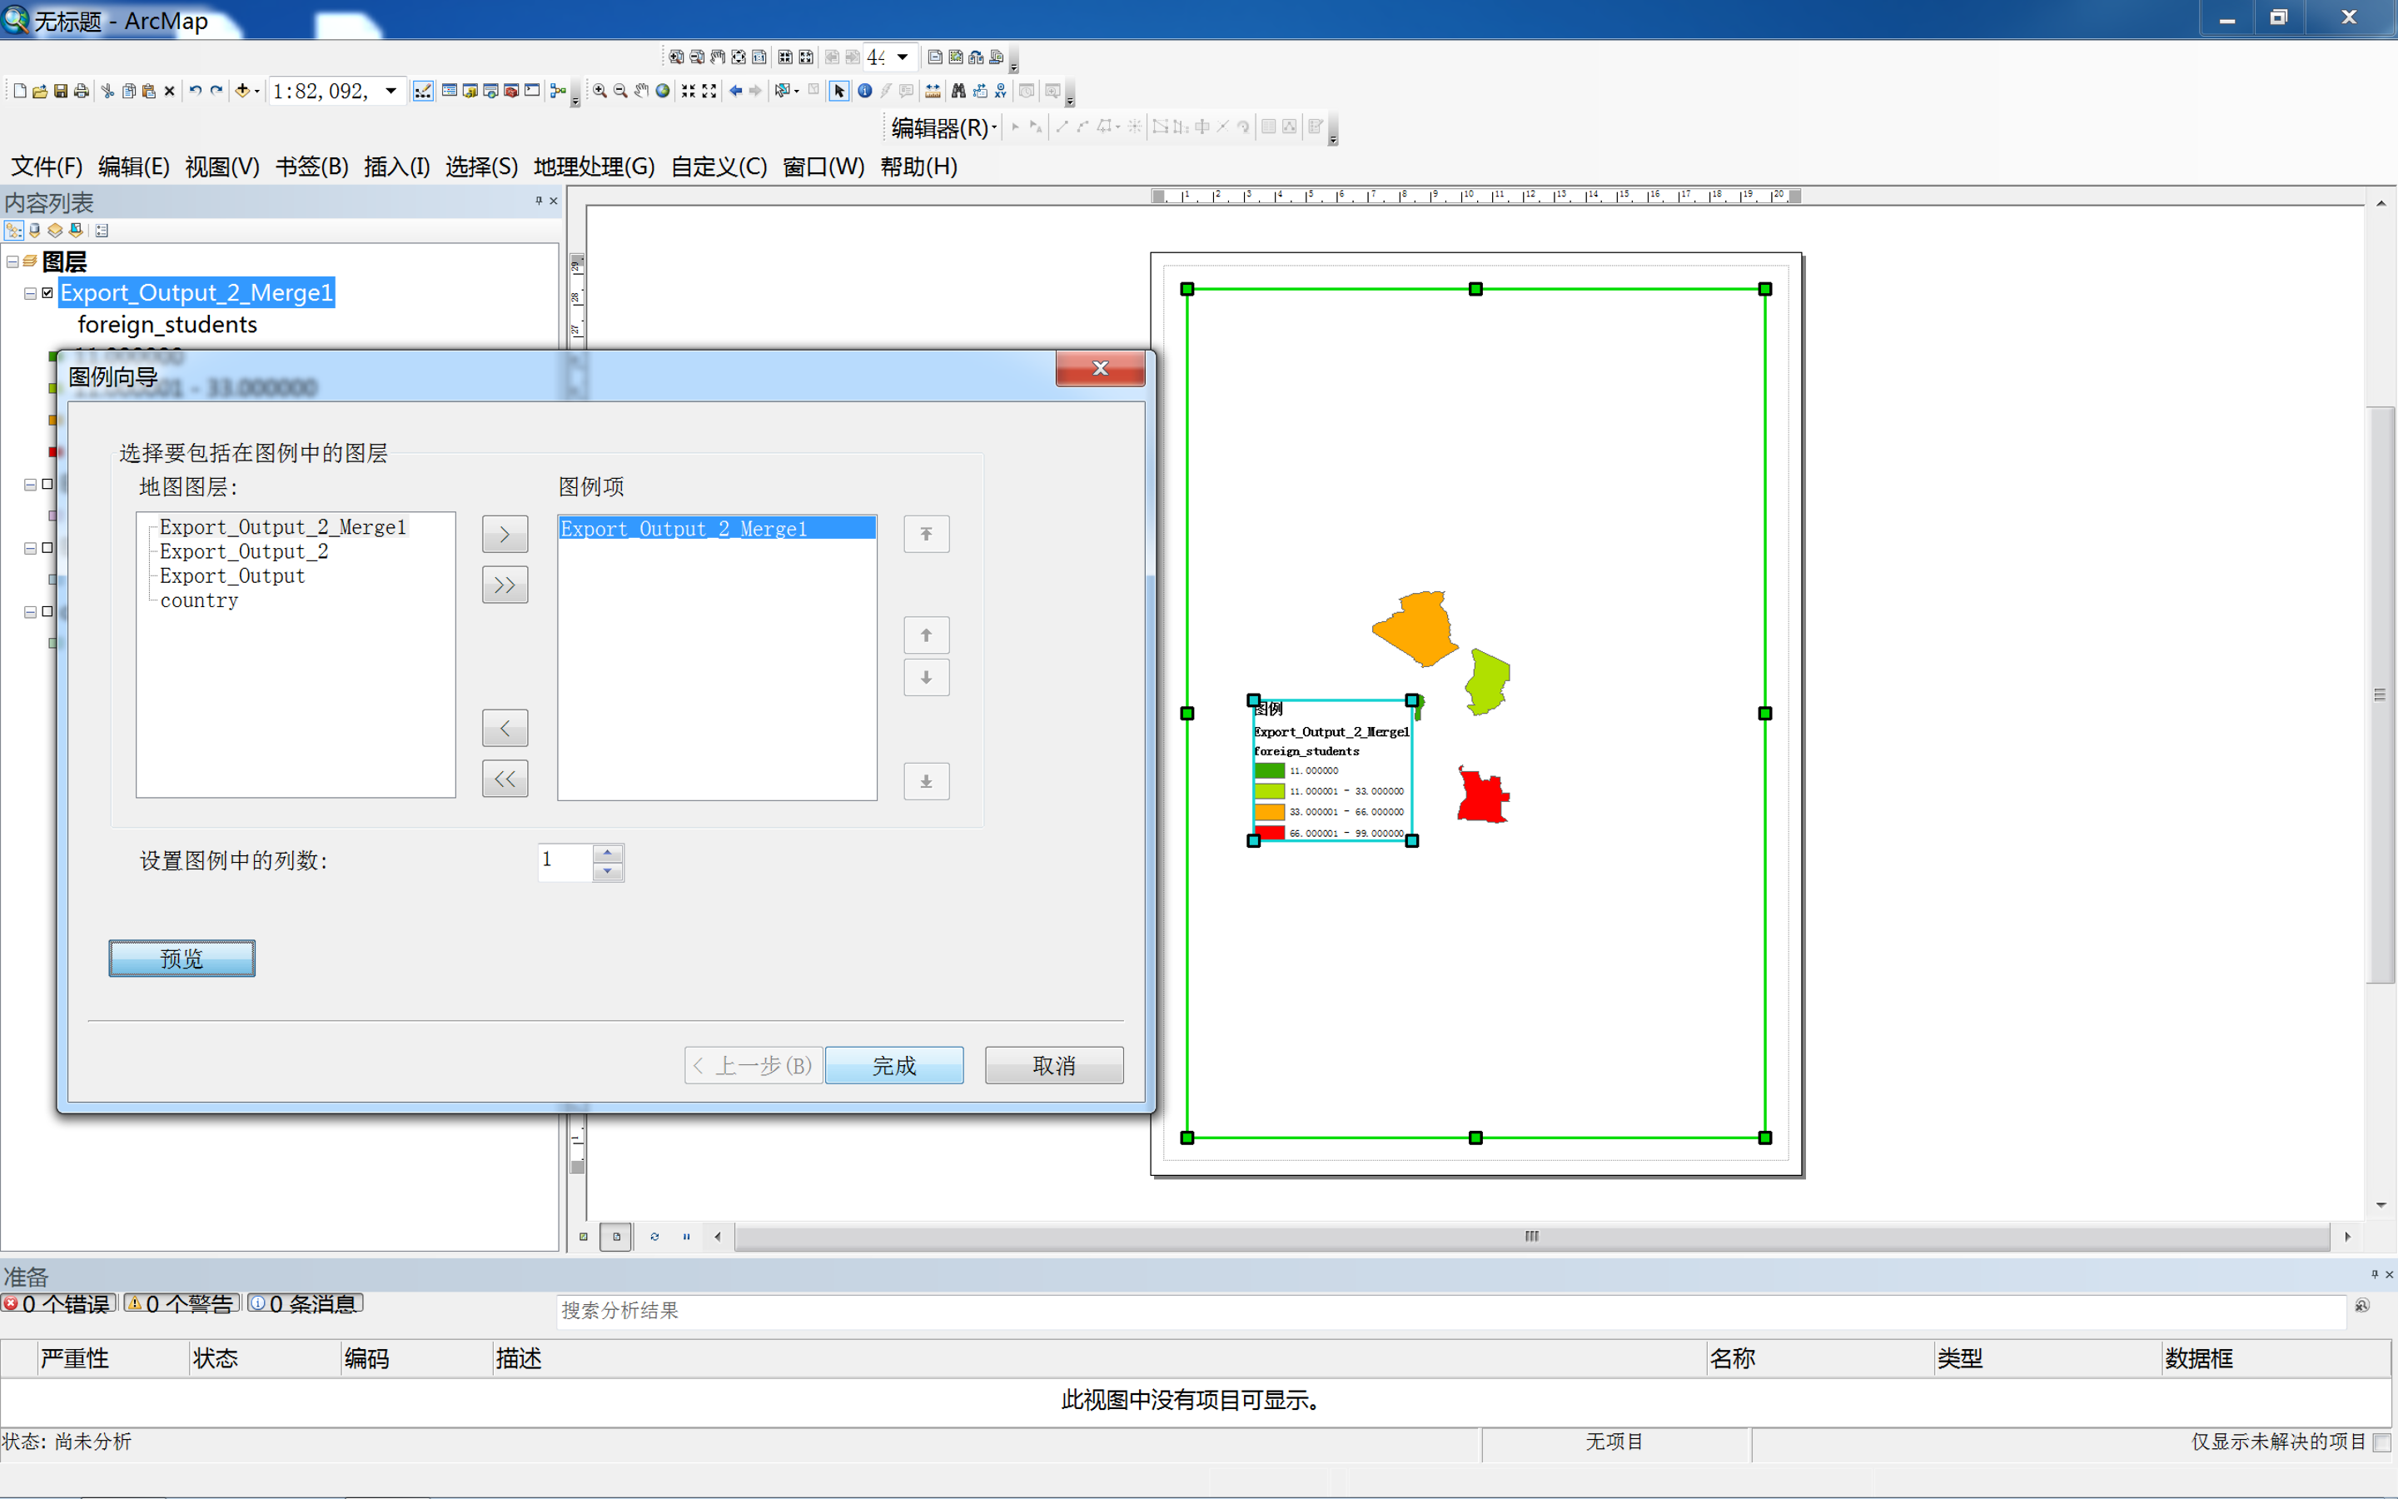
Task: Click the Save document icon
Action: point(61,92)
